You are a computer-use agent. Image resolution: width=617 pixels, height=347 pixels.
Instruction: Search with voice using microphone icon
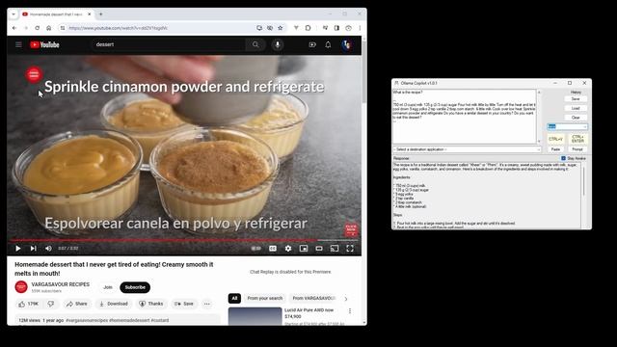click(278, 44)
